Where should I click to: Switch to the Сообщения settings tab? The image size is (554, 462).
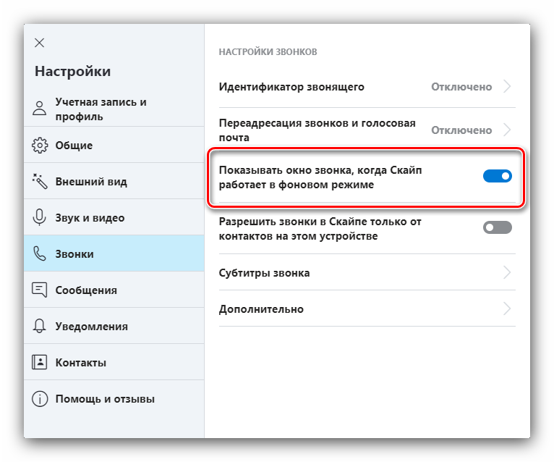pyautogui.click(x=86, y=290)
